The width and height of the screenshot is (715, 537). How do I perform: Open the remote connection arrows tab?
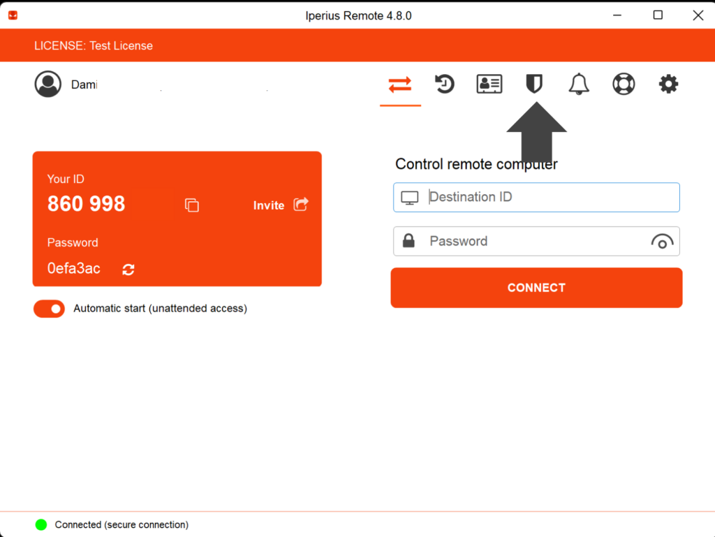[400, 84]
